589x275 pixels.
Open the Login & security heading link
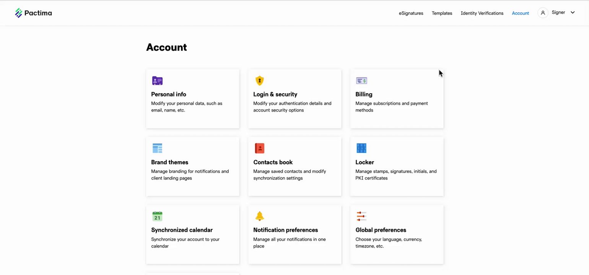click(275, 94)
